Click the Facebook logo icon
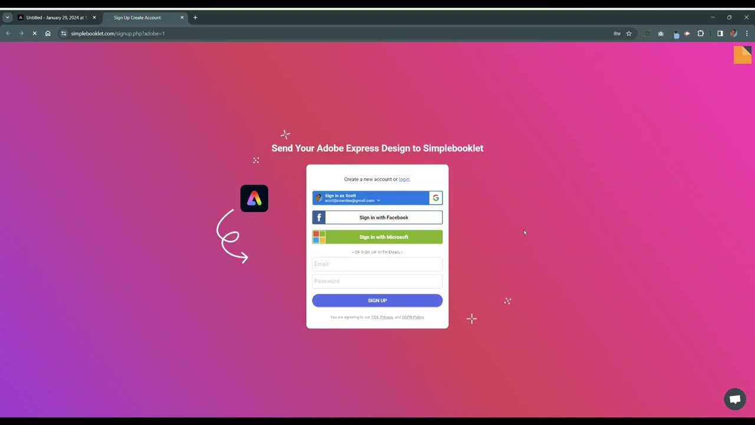 (319, 217)
